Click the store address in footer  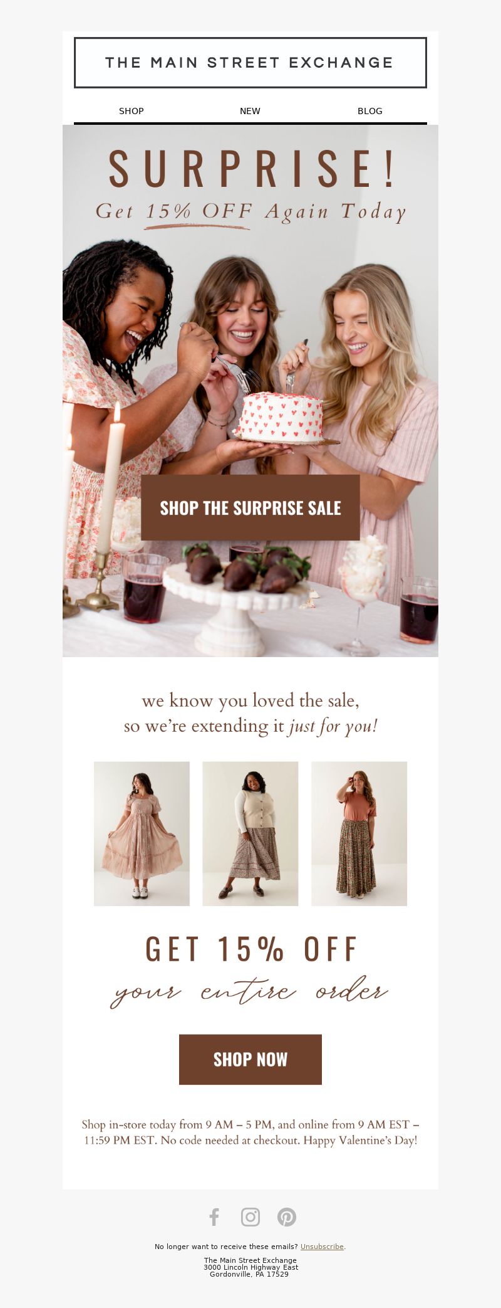[x=250, y=1267]
